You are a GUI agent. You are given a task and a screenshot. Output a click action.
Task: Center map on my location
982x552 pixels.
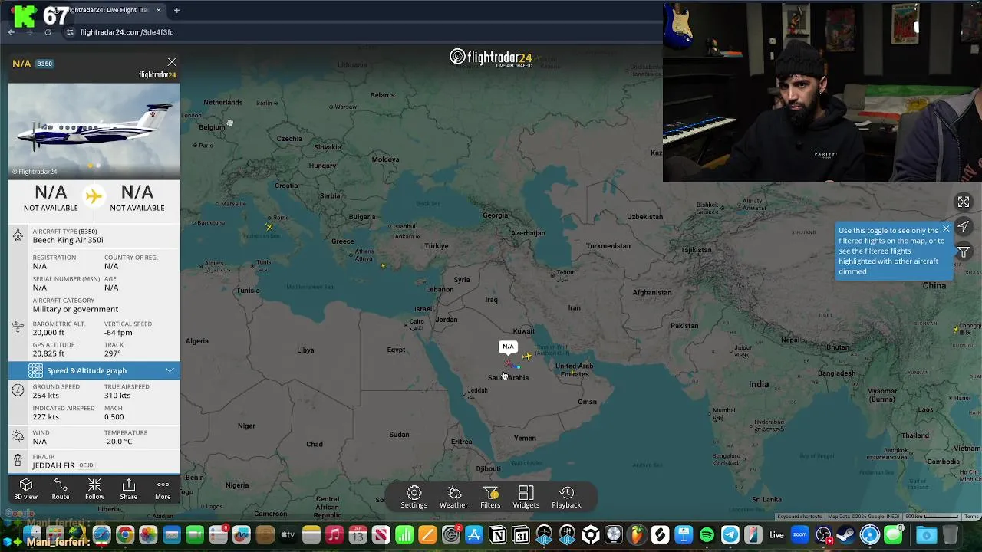click(964, 227)
